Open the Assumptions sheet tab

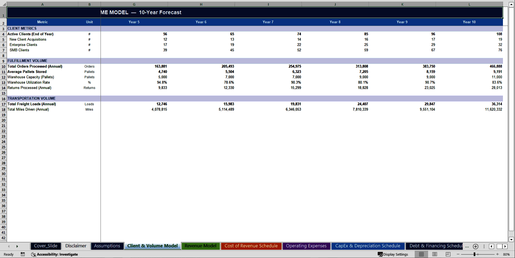[107, 246]
